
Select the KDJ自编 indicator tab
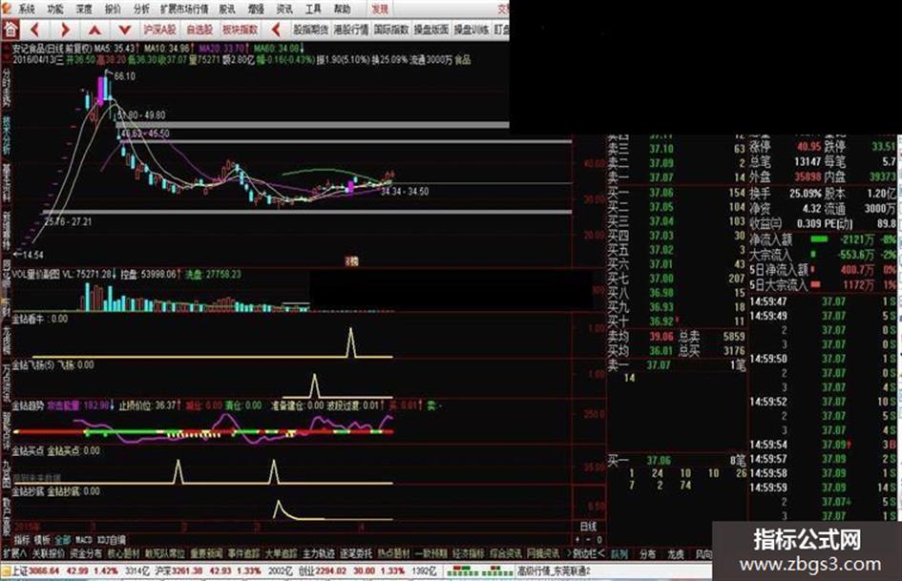[111, 540]
